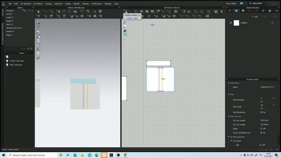Collapse the Fold section
This screenshot has height=158, width=281.
pos(229,94)
